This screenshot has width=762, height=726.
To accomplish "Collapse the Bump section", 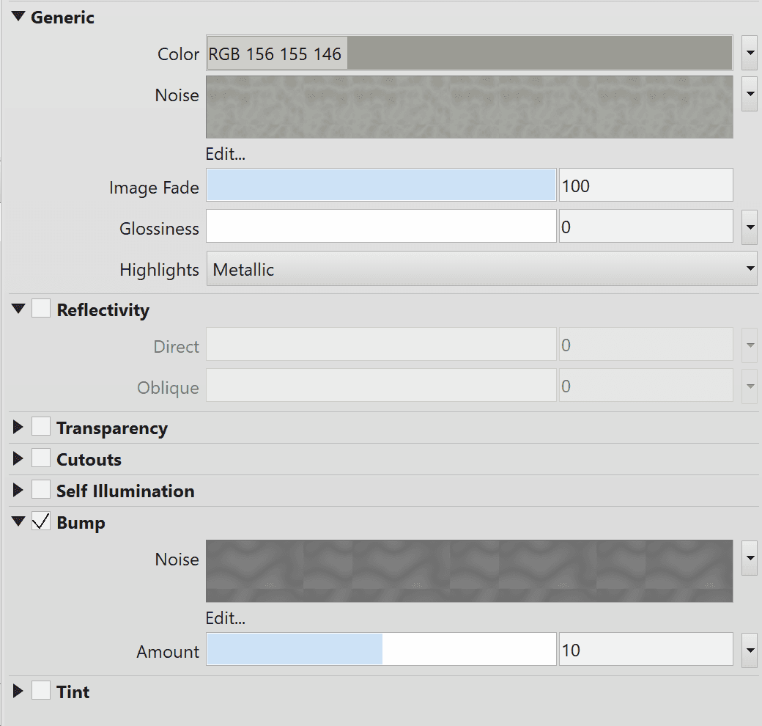I will [18, 522].
